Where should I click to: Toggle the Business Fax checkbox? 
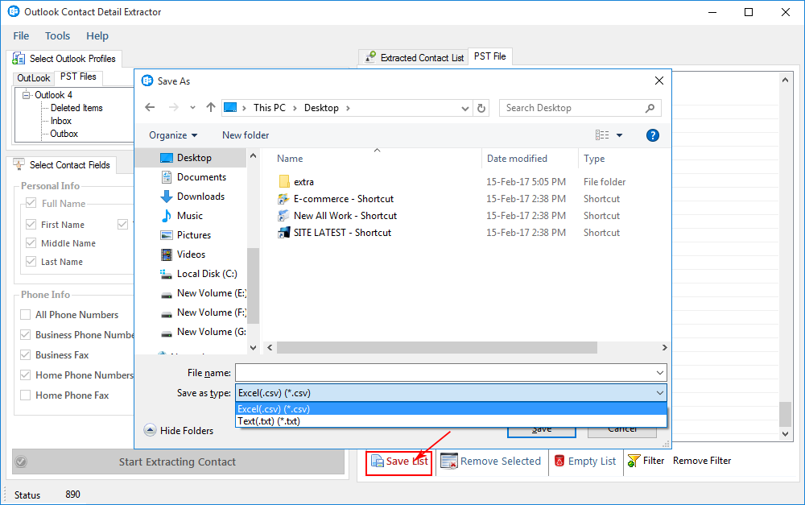coord(25,354)
